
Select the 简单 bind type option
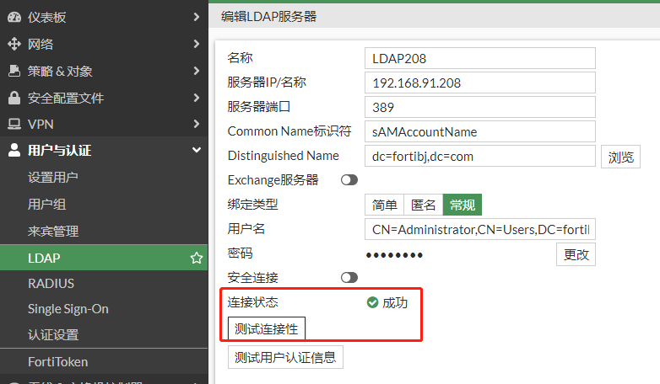[x=385, y=205]
